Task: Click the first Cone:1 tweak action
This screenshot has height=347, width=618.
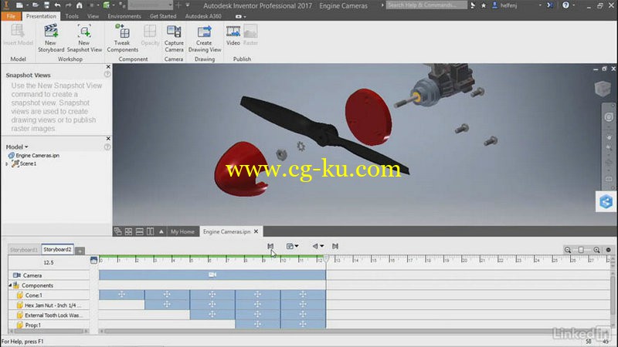Action: [x=122, y=295]
